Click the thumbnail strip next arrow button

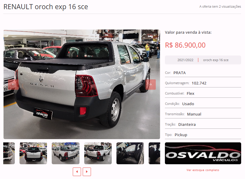[87, 172]
